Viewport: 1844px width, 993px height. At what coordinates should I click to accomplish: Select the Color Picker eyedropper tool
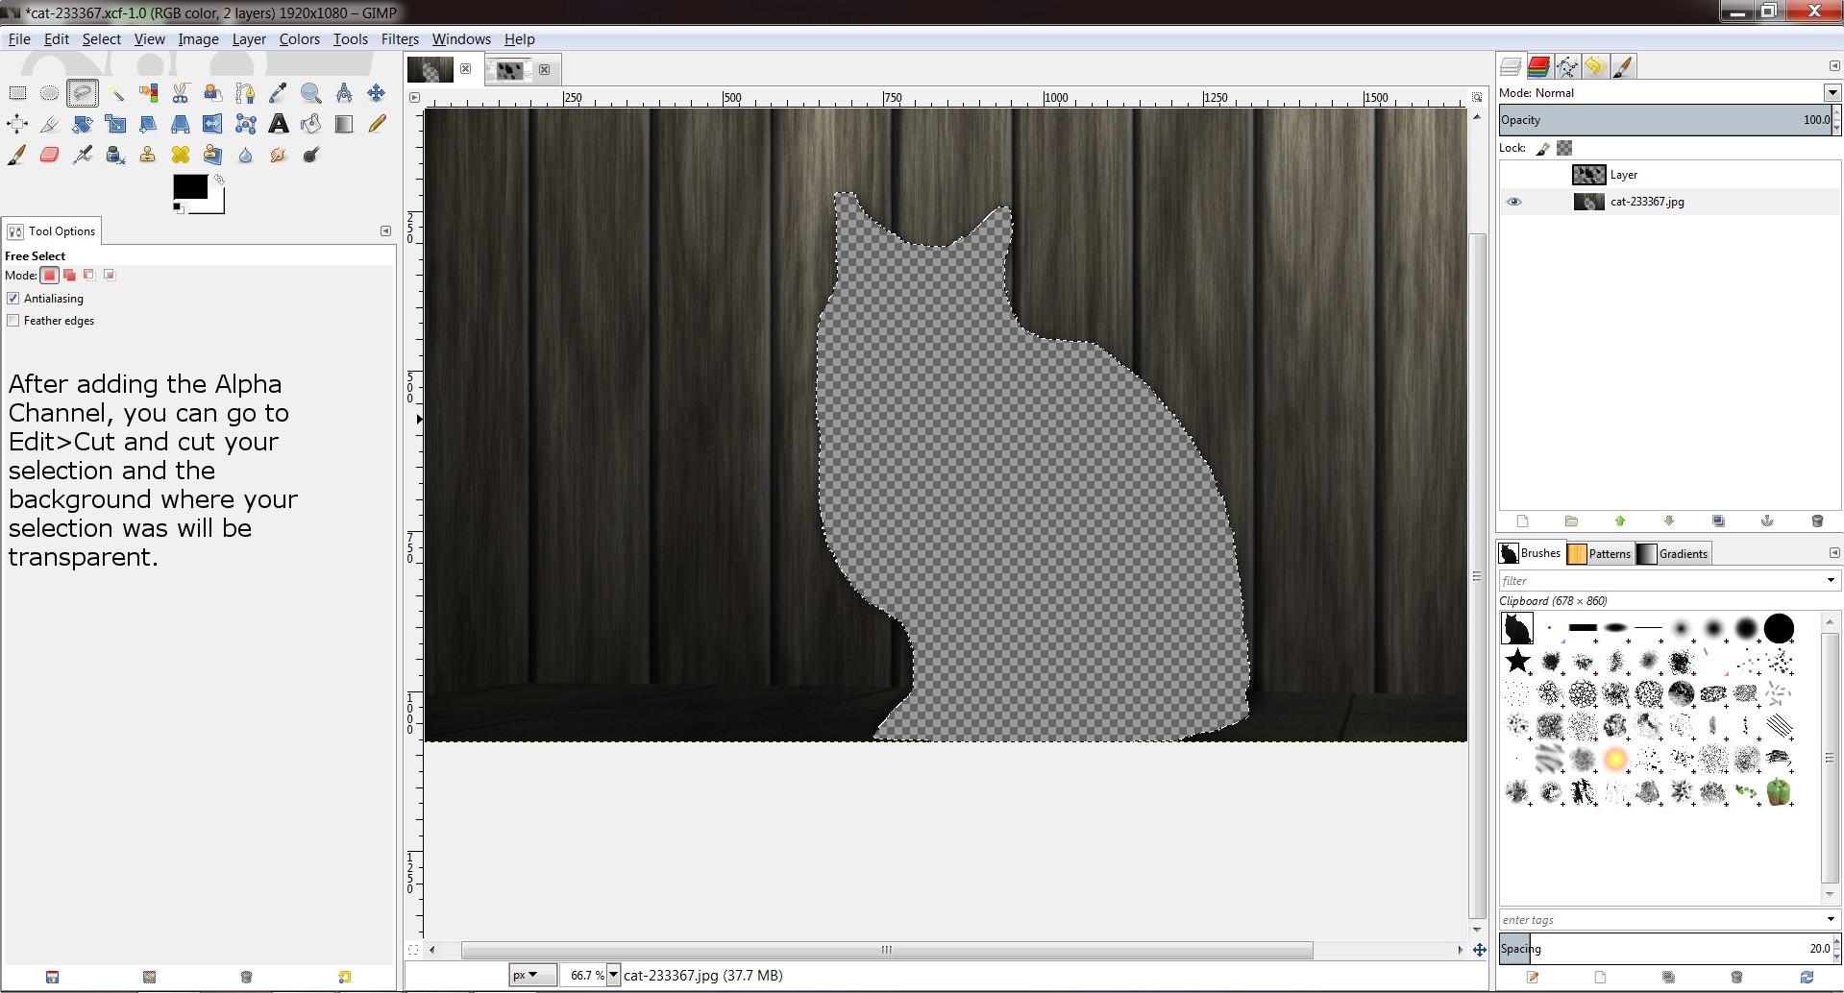(x=278, y=93)
